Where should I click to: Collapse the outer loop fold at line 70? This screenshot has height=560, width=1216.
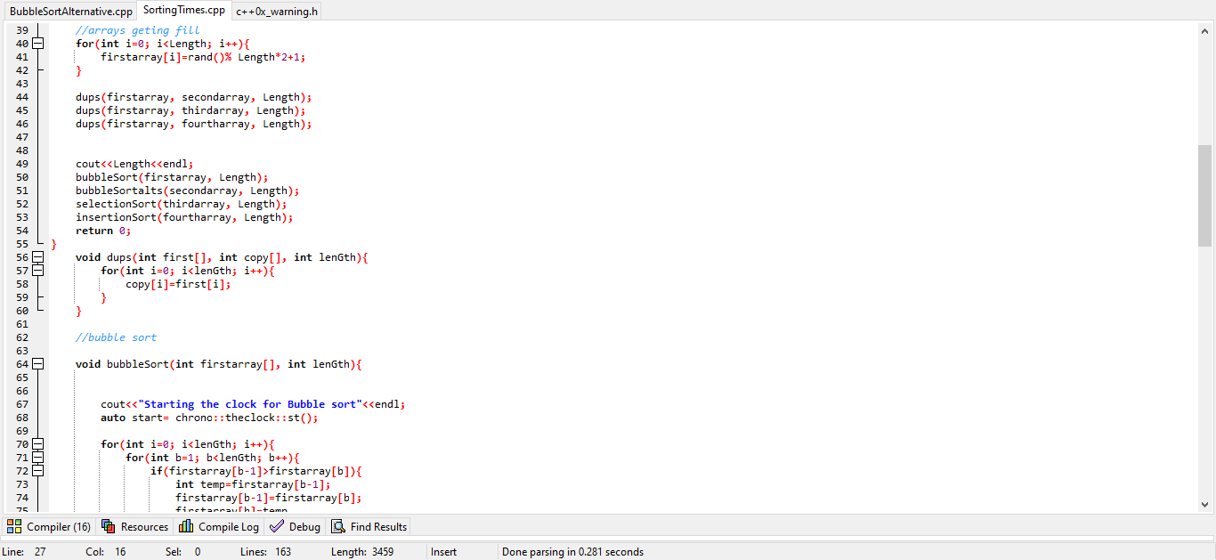(x=36, y=443)
